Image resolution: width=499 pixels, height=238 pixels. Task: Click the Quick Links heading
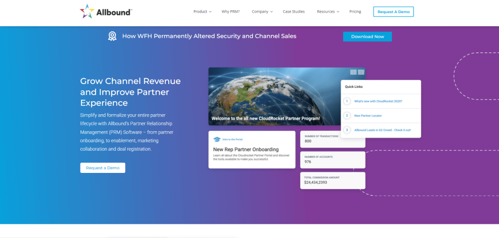point(354,86)
